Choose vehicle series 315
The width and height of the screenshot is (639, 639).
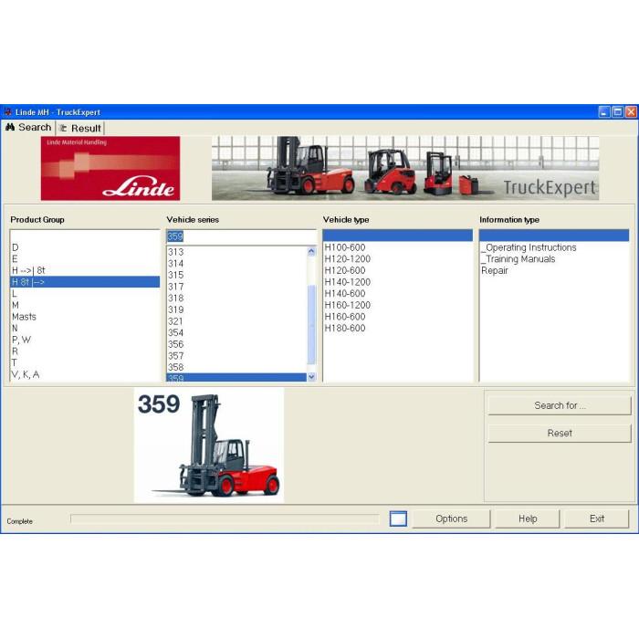pyautogui.click(x=236, y=275)
